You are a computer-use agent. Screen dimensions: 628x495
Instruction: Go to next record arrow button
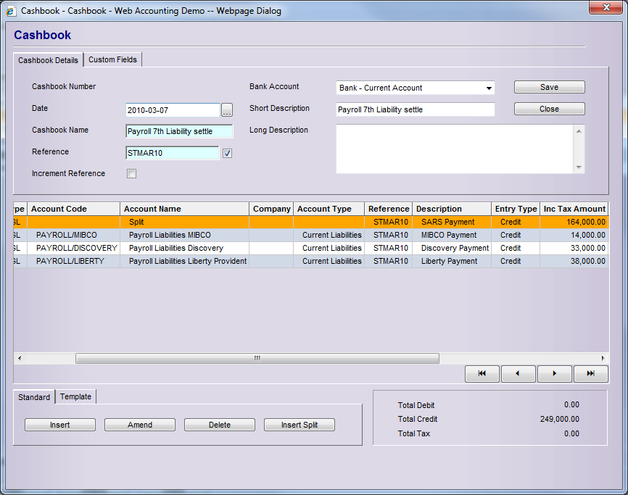[x=554, y=374]
